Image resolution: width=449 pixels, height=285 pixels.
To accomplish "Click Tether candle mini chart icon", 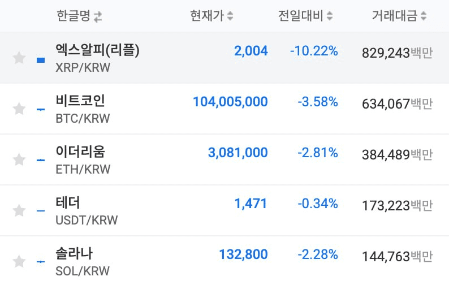I will [41, 211].
